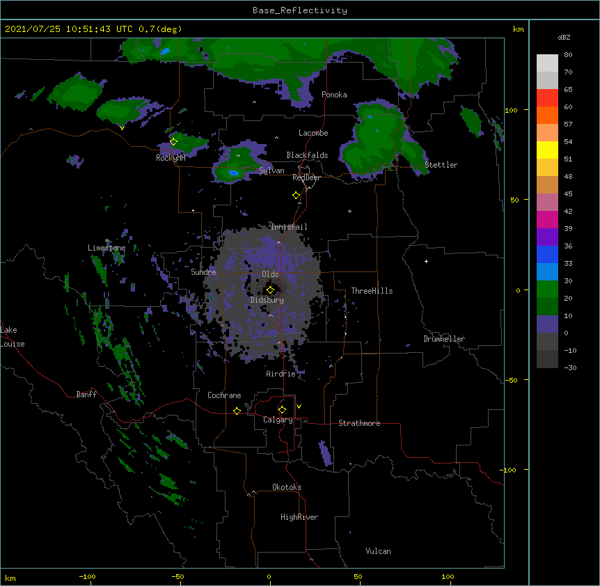Click the Vulcan town label
The image size is (600, 586).
378,551
